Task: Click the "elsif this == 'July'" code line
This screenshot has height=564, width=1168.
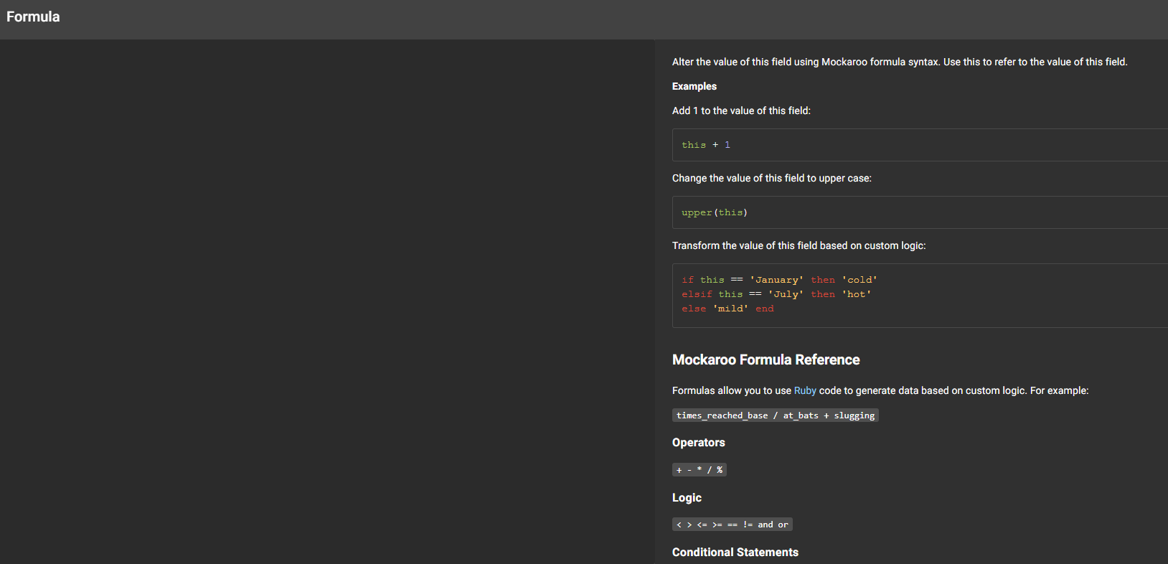Action: 776,294
